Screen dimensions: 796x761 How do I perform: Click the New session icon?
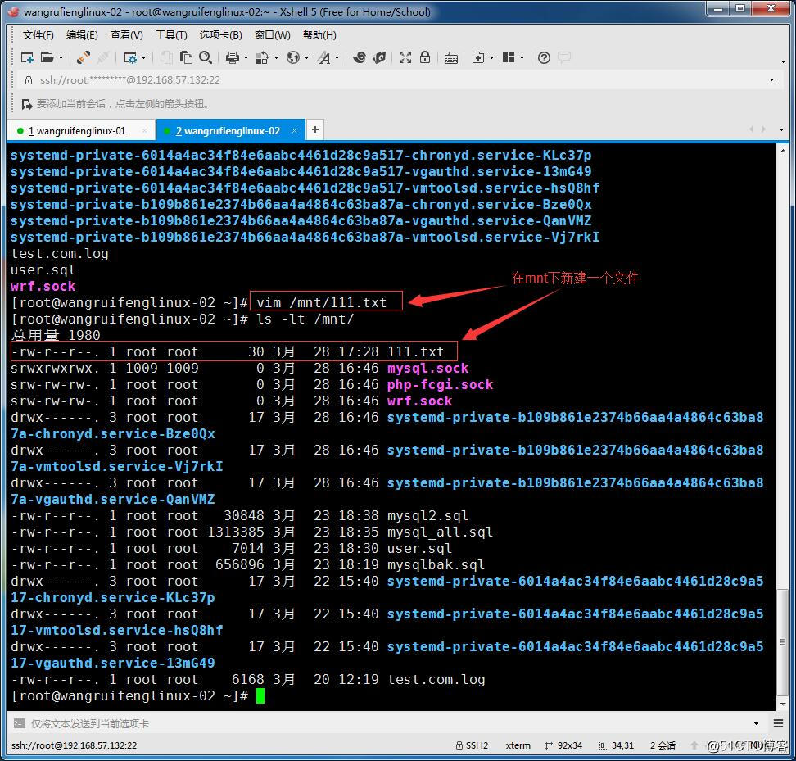pyautogui.click(x=27, y=57)
